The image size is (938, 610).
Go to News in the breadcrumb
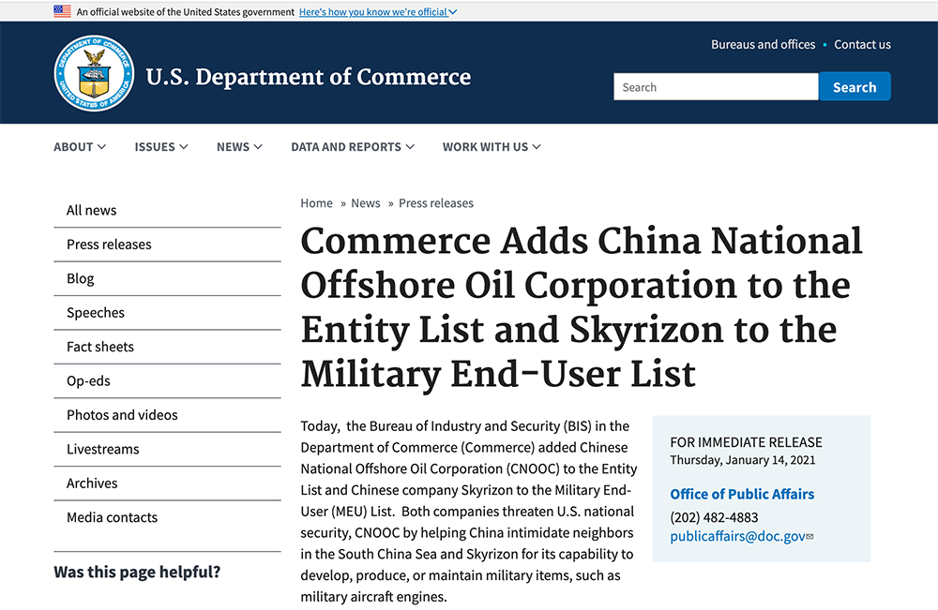[x=366, y=203]
